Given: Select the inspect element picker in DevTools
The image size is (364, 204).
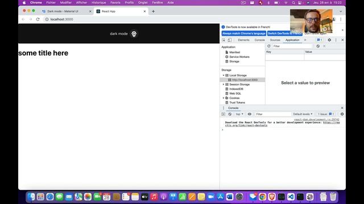Looking at the screenshot, I should tap(224, 40).
